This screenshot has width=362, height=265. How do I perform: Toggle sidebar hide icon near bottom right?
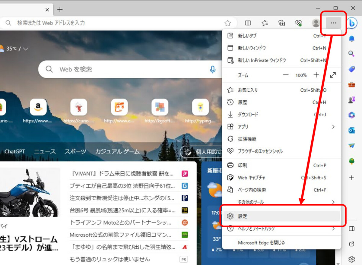(351, 229)
